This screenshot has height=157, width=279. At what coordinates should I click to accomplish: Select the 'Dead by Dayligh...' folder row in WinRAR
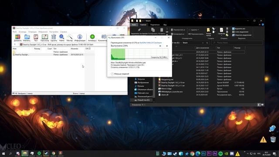point(53,55)
